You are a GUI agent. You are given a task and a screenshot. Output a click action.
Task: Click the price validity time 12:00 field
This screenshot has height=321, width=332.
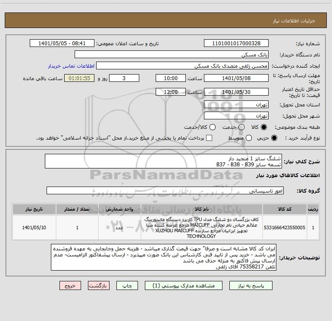pyautogui.click(x=171, y=92)
